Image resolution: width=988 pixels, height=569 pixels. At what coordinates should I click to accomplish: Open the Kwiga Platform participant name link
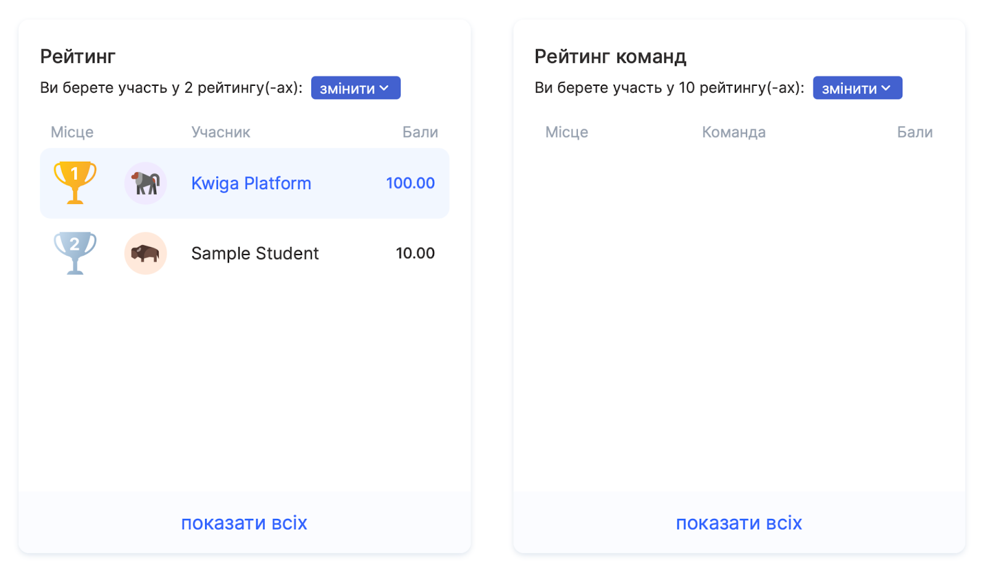[x=251, y=183]
